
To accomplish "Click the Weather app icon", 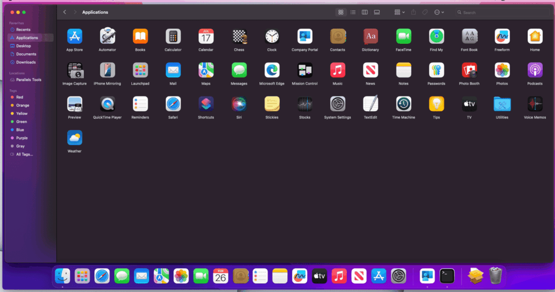I will coord(74,138).
